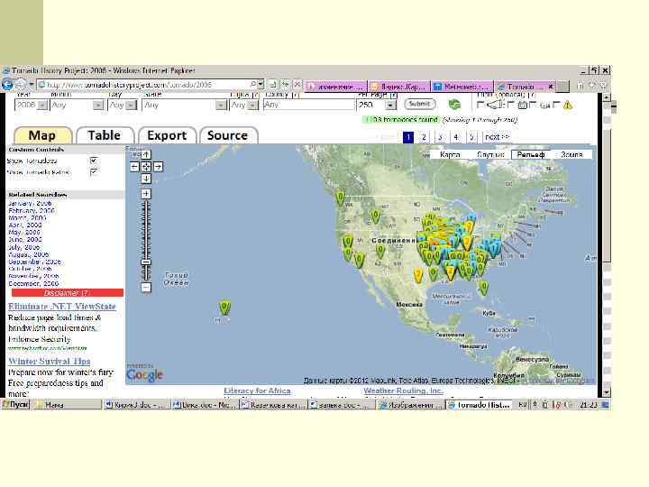Switch to the Map tab
Screen dimensions: 649x487
pyautogui.click(x=42, y=135)
